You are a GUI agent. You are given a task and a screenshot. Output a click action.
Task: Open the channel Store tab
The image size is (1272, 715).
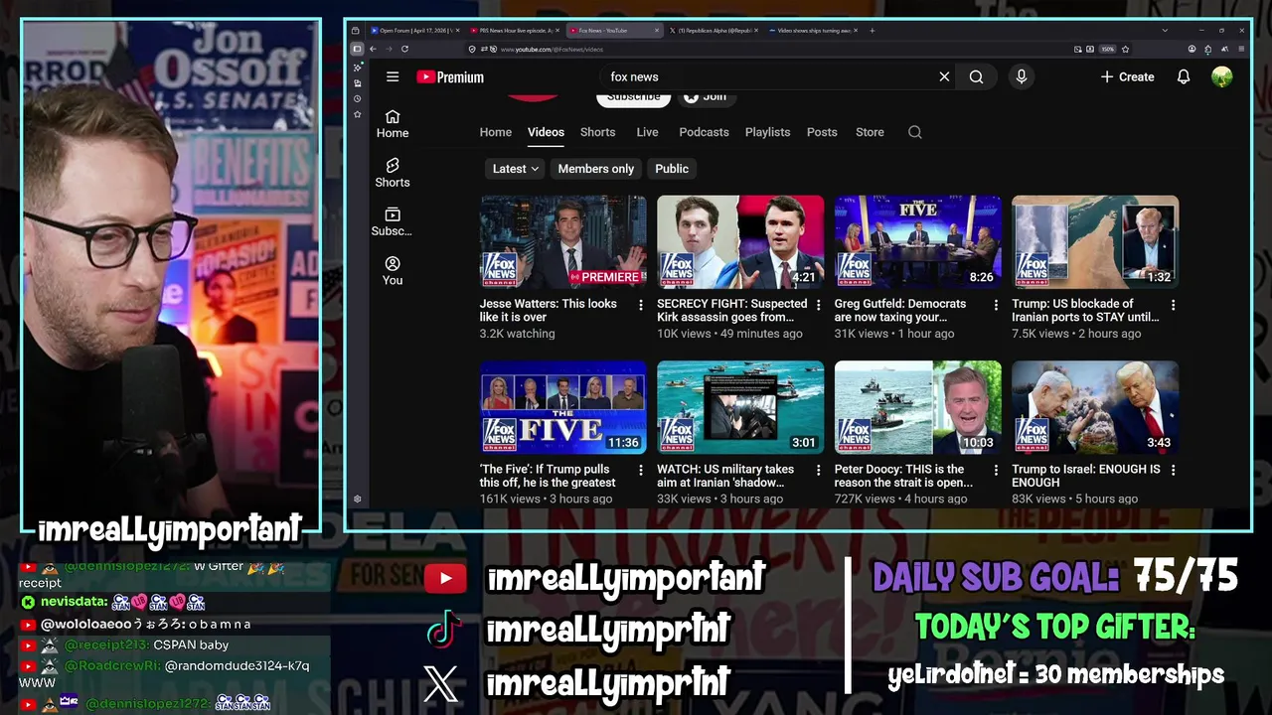pyautogui.click(x=870, y=132)
